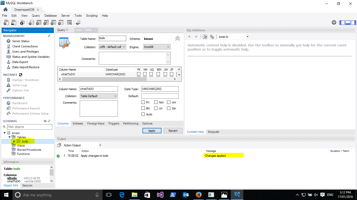Click the new SQL tab icon
Screen dimensions: 357x200
(6, 23)
